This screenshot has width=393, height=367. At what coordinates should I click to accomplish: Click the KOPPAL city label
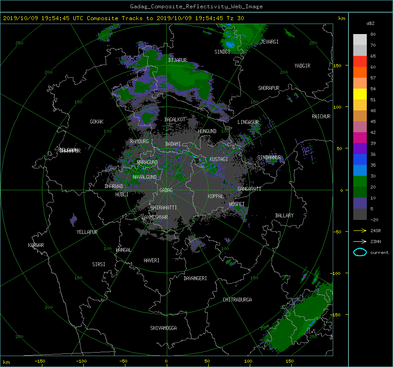pos(216,196)
